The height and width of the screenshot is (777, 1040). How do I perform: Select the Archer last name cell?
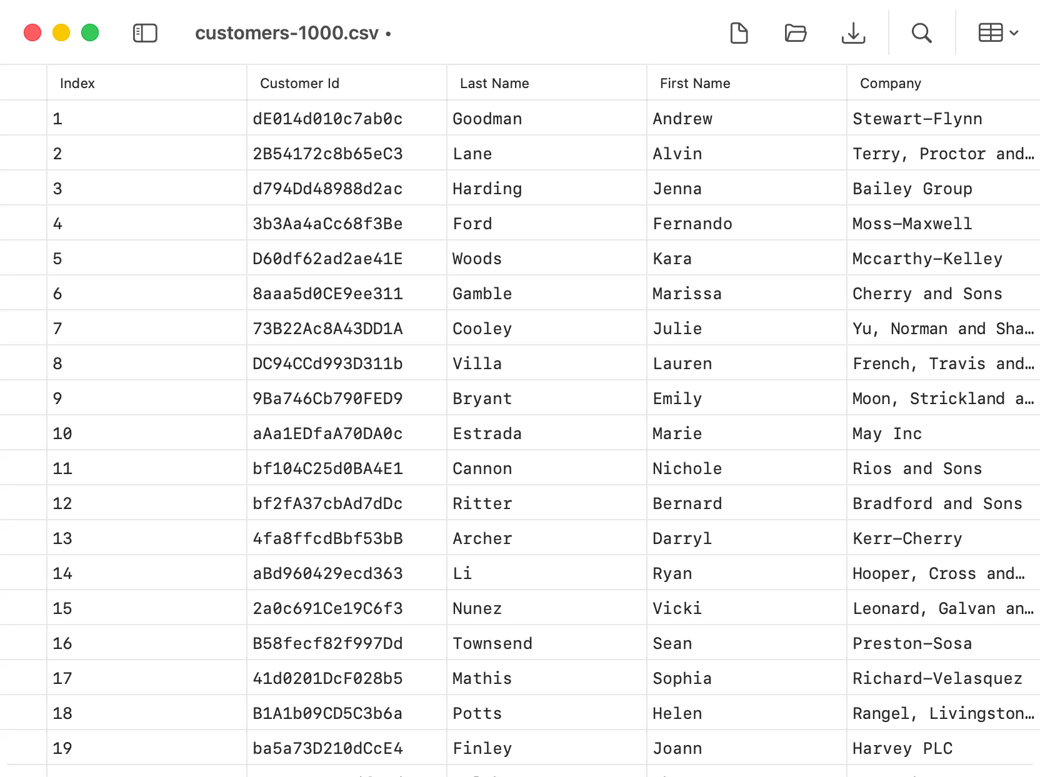click(x=547, y=538)
